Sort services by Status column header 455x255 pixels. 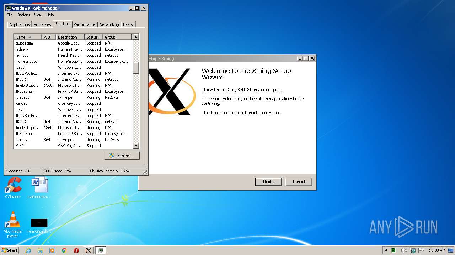(94, 37)
